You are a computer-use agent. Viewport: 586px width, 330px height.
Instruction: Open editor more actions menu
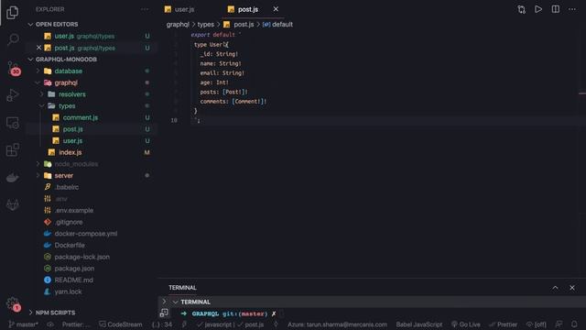[x=572, y=9]
